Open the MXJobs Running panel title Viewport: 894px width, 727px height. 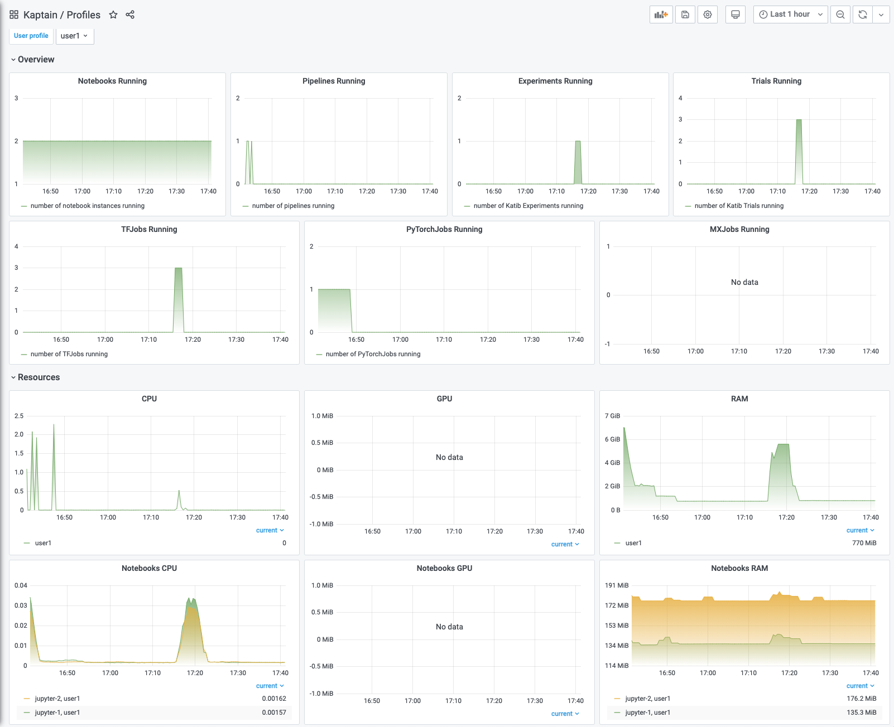pyautogui.click(x=739, y=229)
